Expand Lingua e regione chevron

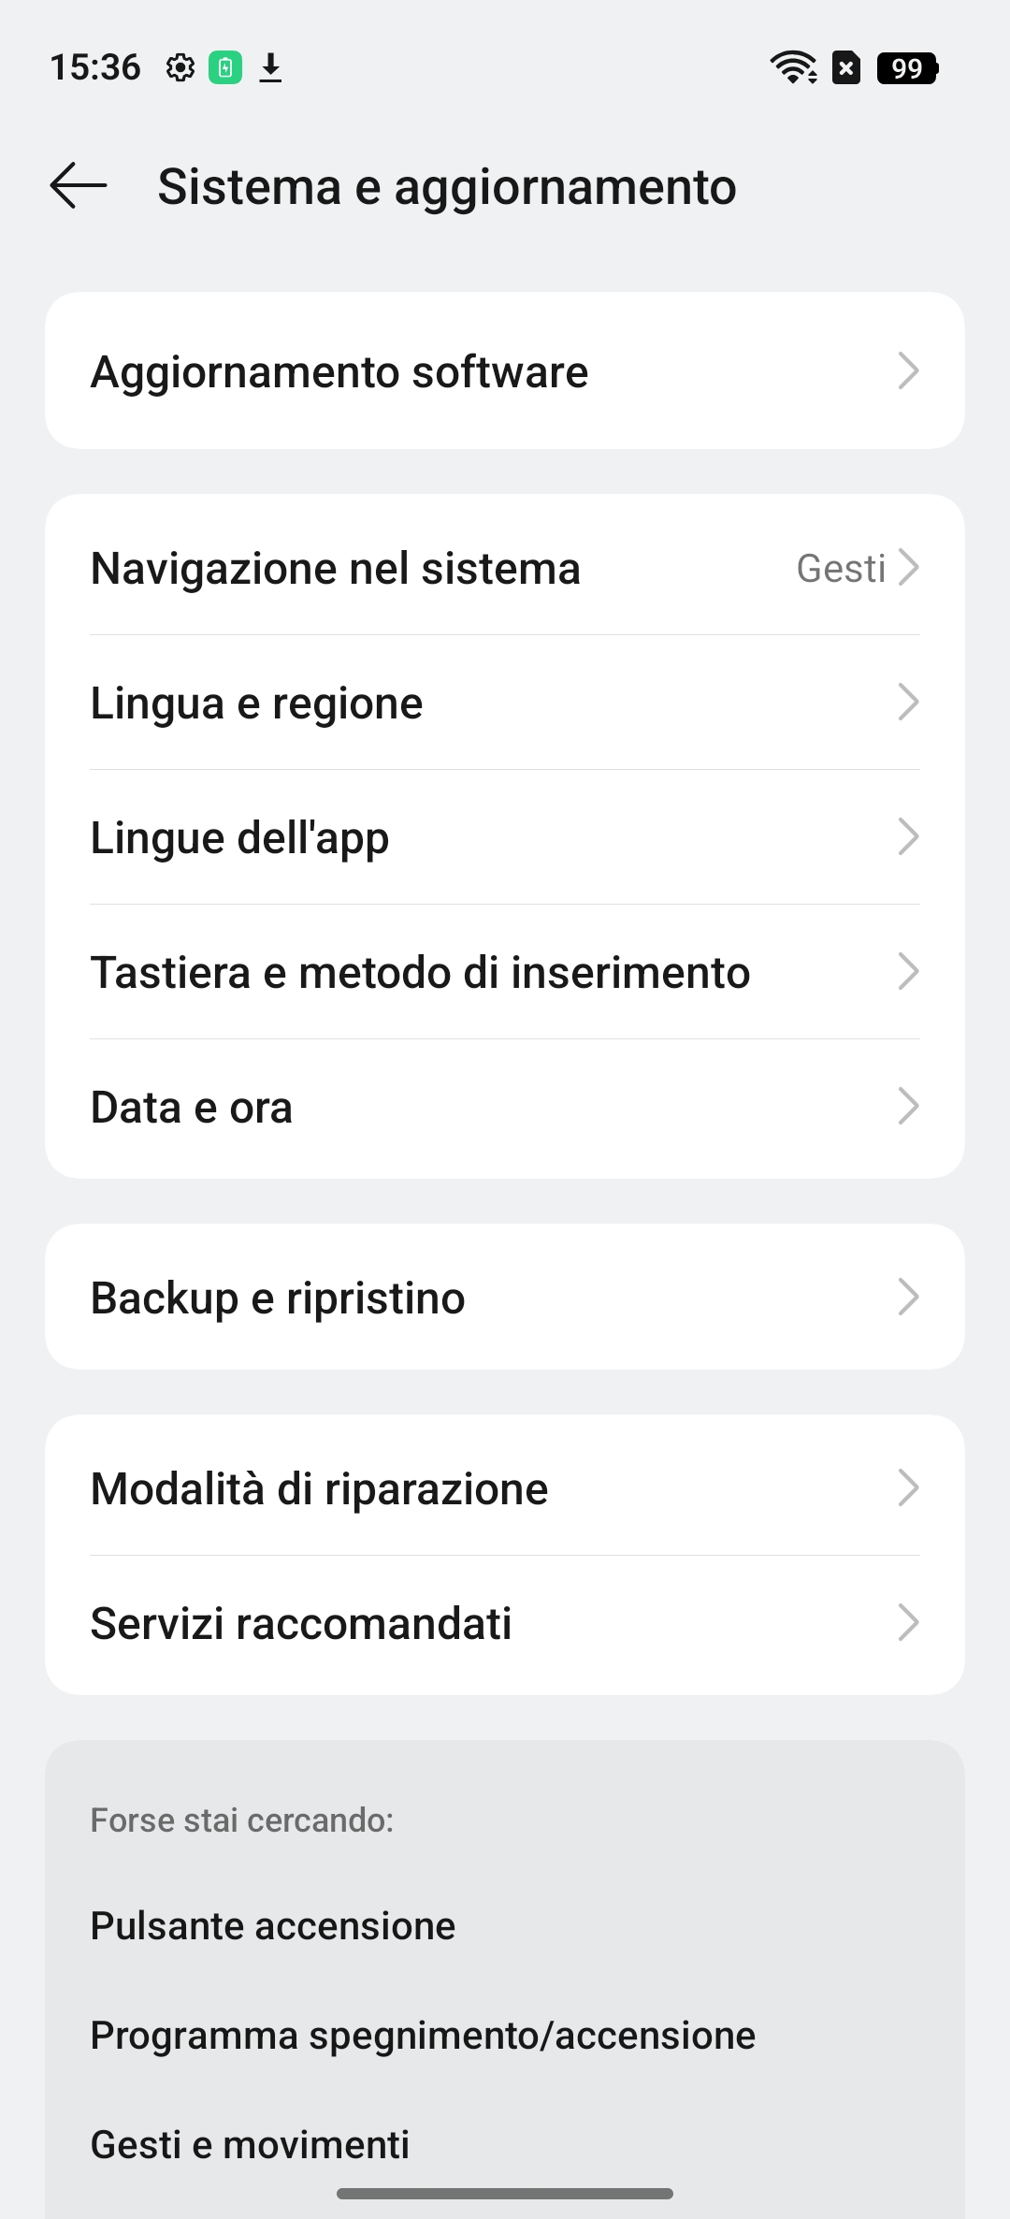pyautogui.click(x=908, y=703)
